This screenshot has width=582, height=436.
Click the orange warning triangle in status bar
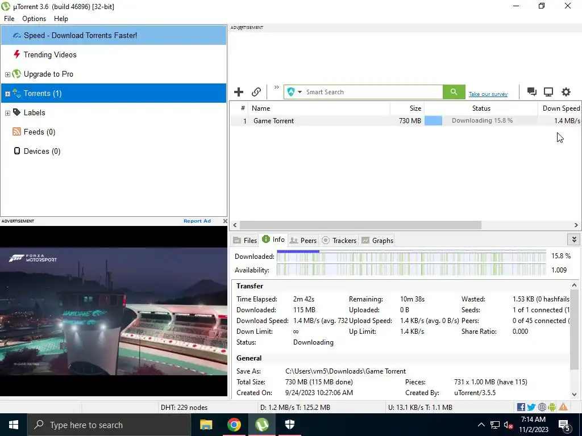[563, 406]
